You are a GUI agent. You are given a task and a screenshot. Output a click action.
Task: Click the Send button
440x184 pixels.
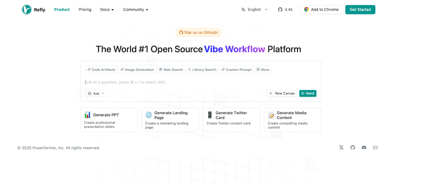(308, 93)
